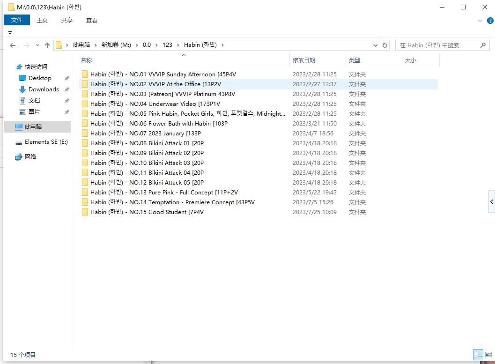Click title bar folder icon
This screenshot has height=364, width=495.
(11, 7)
